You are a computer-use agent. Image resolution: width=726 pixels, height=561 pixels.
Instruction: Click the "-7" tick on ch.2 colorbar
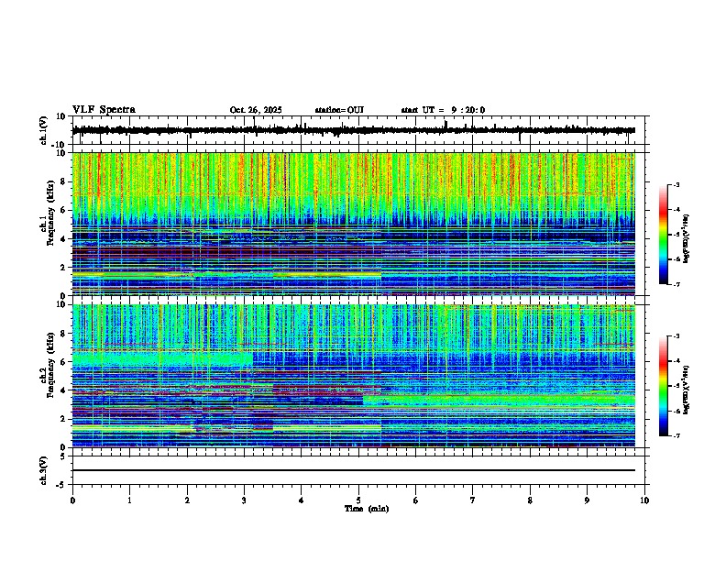click(x=676, y=435)
